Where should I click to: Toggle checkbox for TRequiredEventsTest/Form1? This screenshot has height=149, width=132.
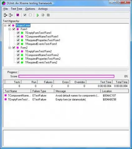click(18, 44)
